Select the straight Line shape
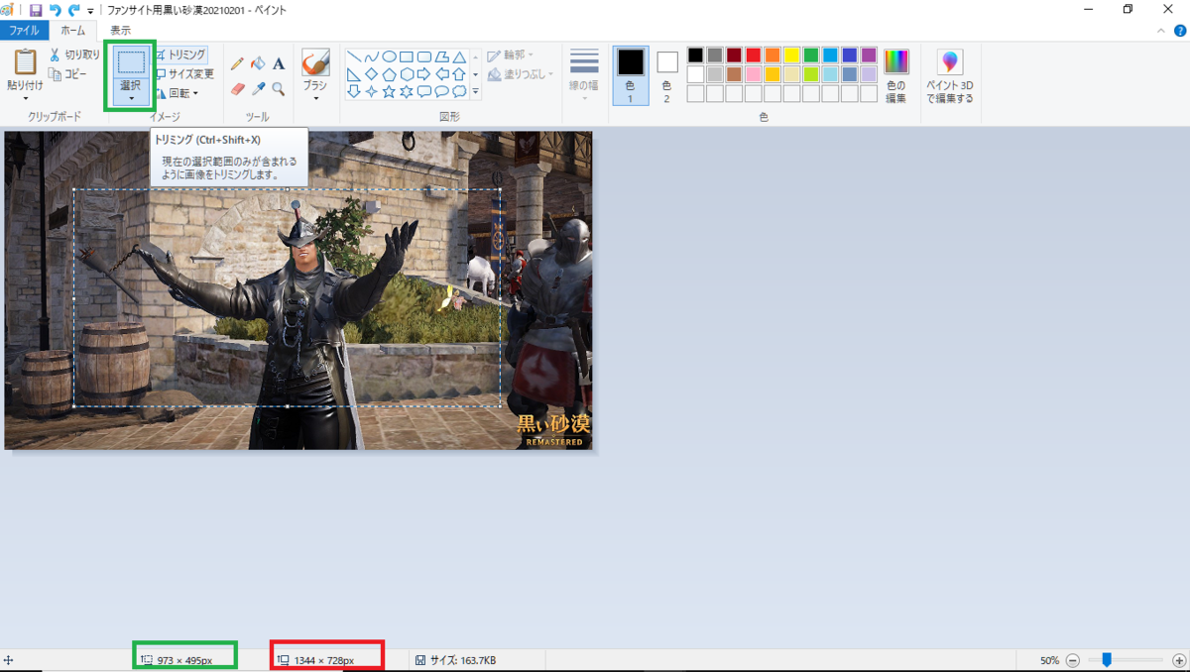 point(353,56)
